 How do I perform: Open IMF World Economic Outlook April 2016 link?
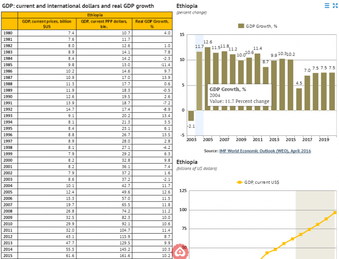click(265, 151)
